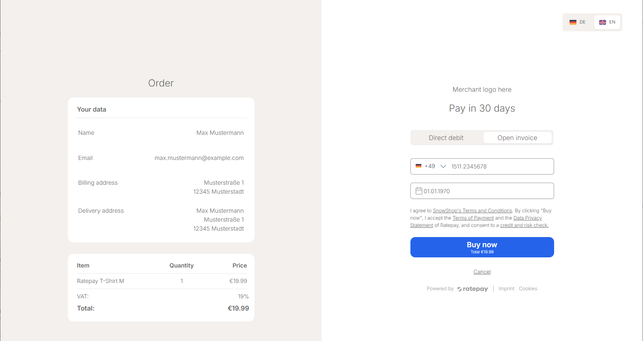Image resolution: width=643 pixels, height=341 pixels.
Task: Open the Cookies footer link
Action: tap(528, 289)
